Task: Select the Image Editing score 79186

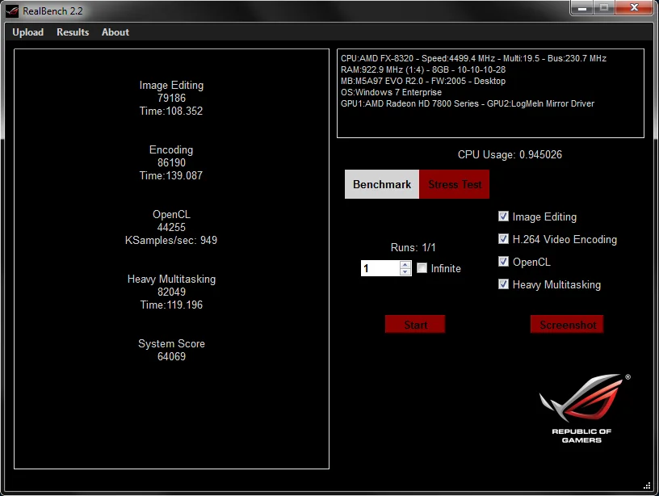Action: [x=171, y=98]
